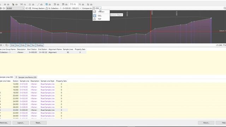Image resolution: width=226 pixels, height=127 pixels.
Task: Toggle the Text display button
Action: (33, 45)
